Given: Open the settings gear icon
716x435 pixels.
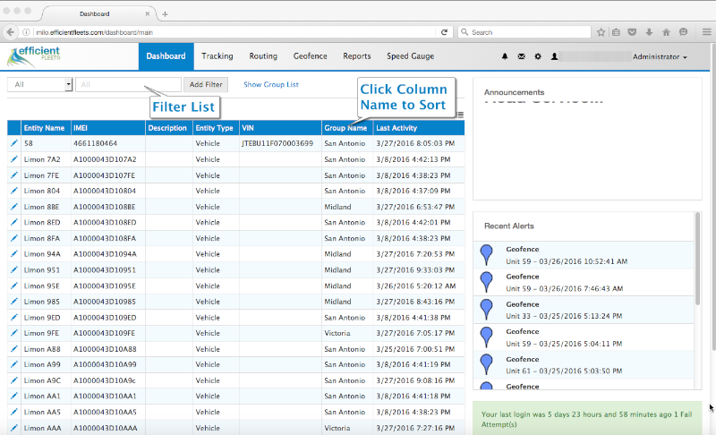Looking at the screenshot, I should [538, 56].
